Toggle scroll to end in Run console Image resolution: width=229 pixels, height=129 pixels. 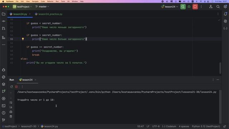click(11, 107)
